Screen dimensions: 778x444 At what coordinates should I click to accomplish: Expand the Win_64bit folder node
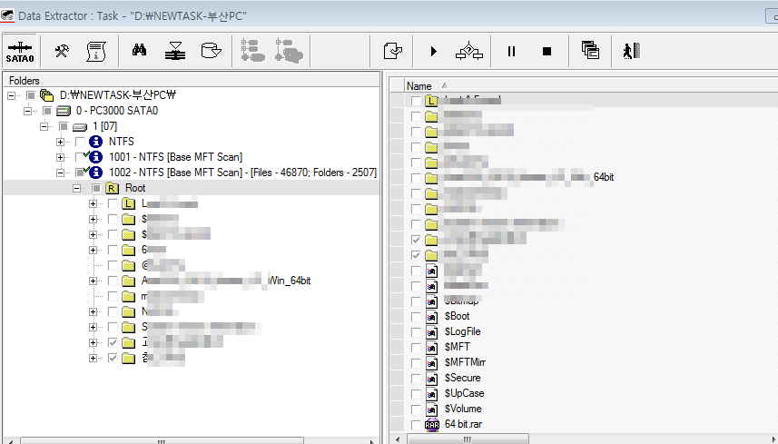pos(93,281)
